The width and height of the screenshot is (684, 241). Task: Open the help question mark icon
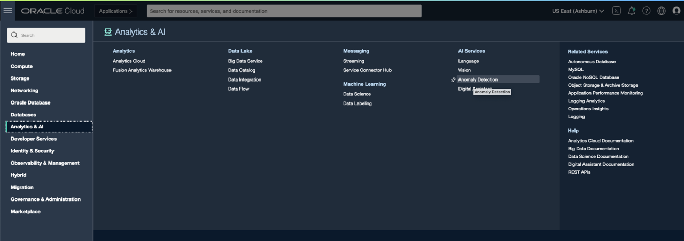[x=646, y=11]
